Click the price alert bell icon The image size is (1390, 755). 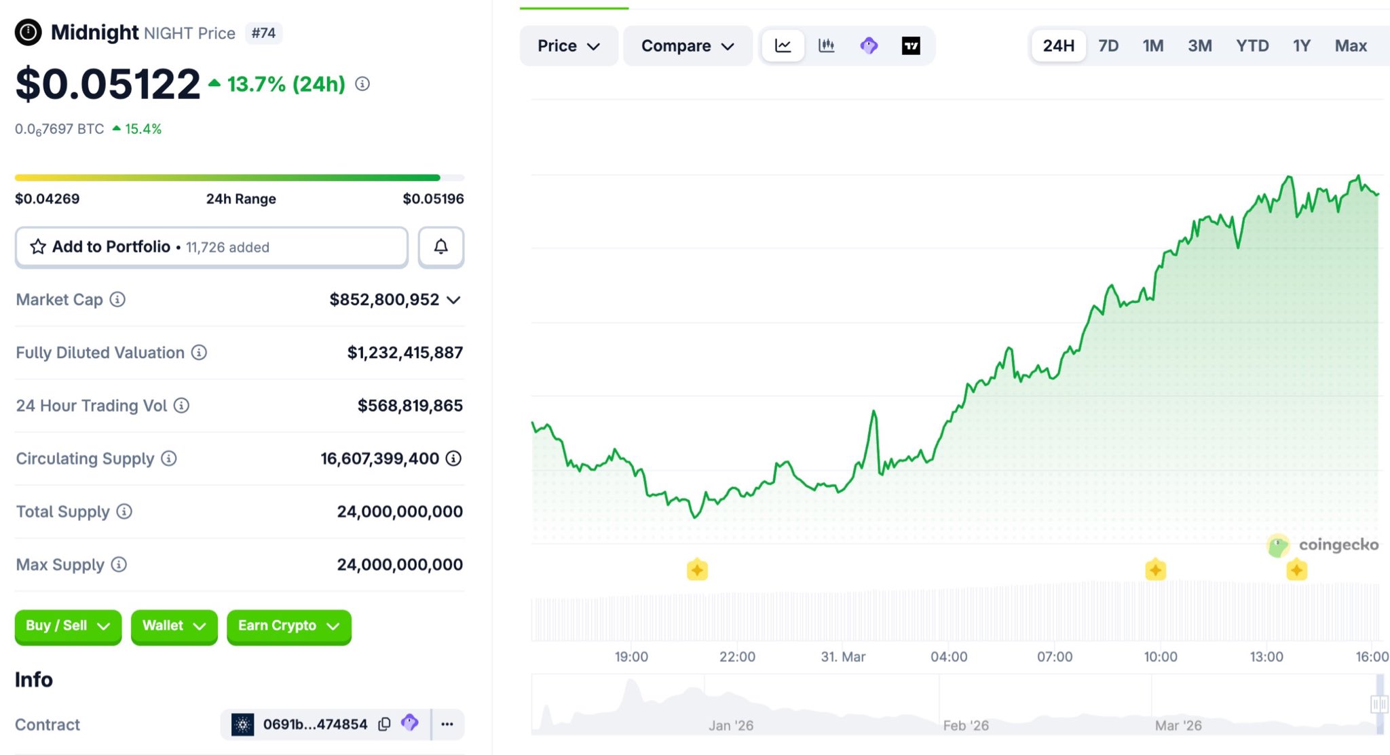click(441, 247)
